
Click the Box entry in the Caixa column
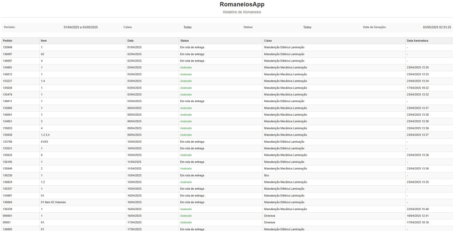[x=267, y=176]
